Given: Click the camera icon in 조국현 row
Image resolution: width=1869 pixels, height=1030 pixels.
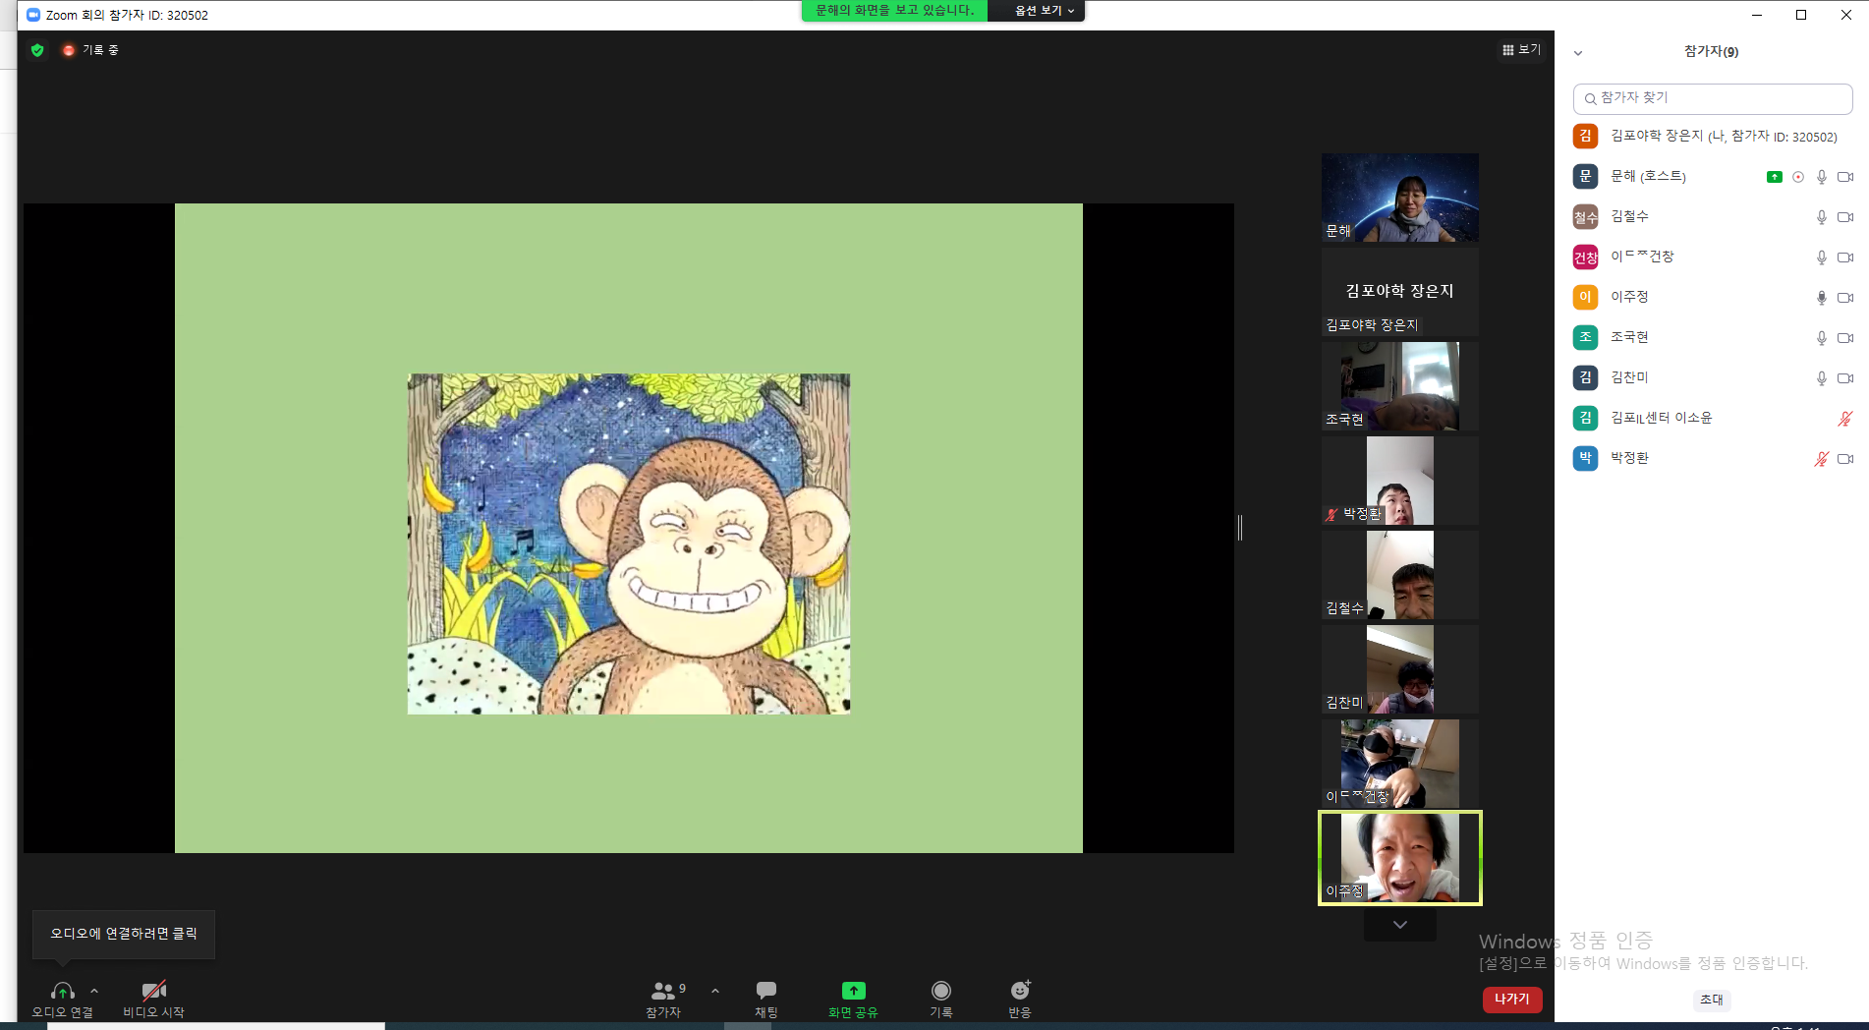Looking at the screenshot, I should pyautogui.click(x=1845, y=338).
